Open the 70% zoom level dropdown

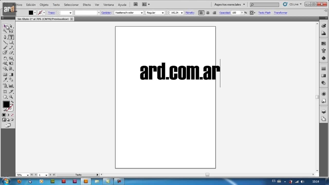point(28,175)
